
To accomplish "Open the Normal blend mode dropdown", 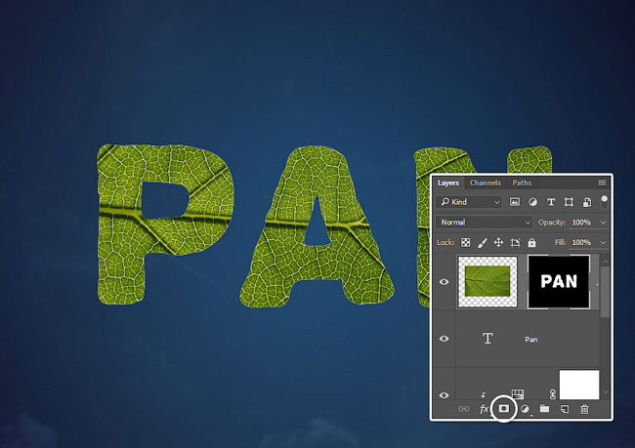I will (484, 223).
